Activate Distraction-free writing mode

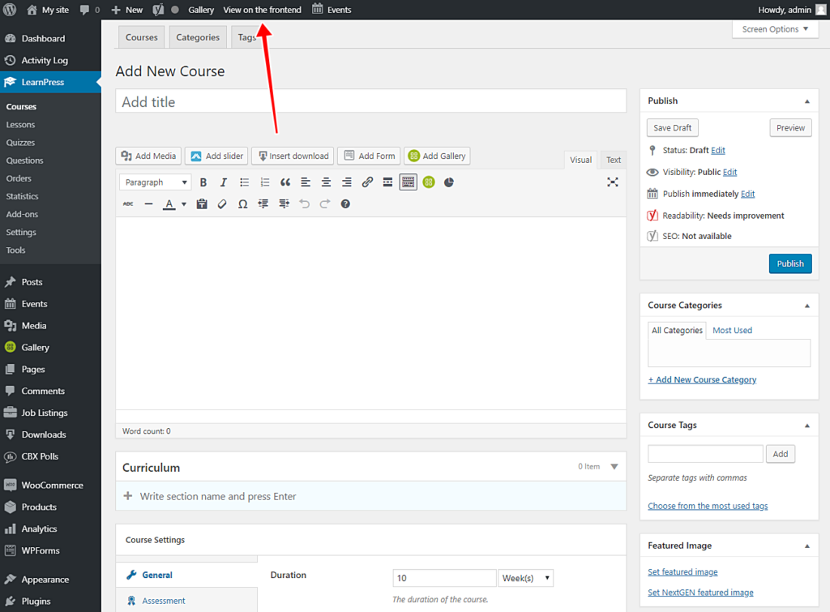[613, 182]
